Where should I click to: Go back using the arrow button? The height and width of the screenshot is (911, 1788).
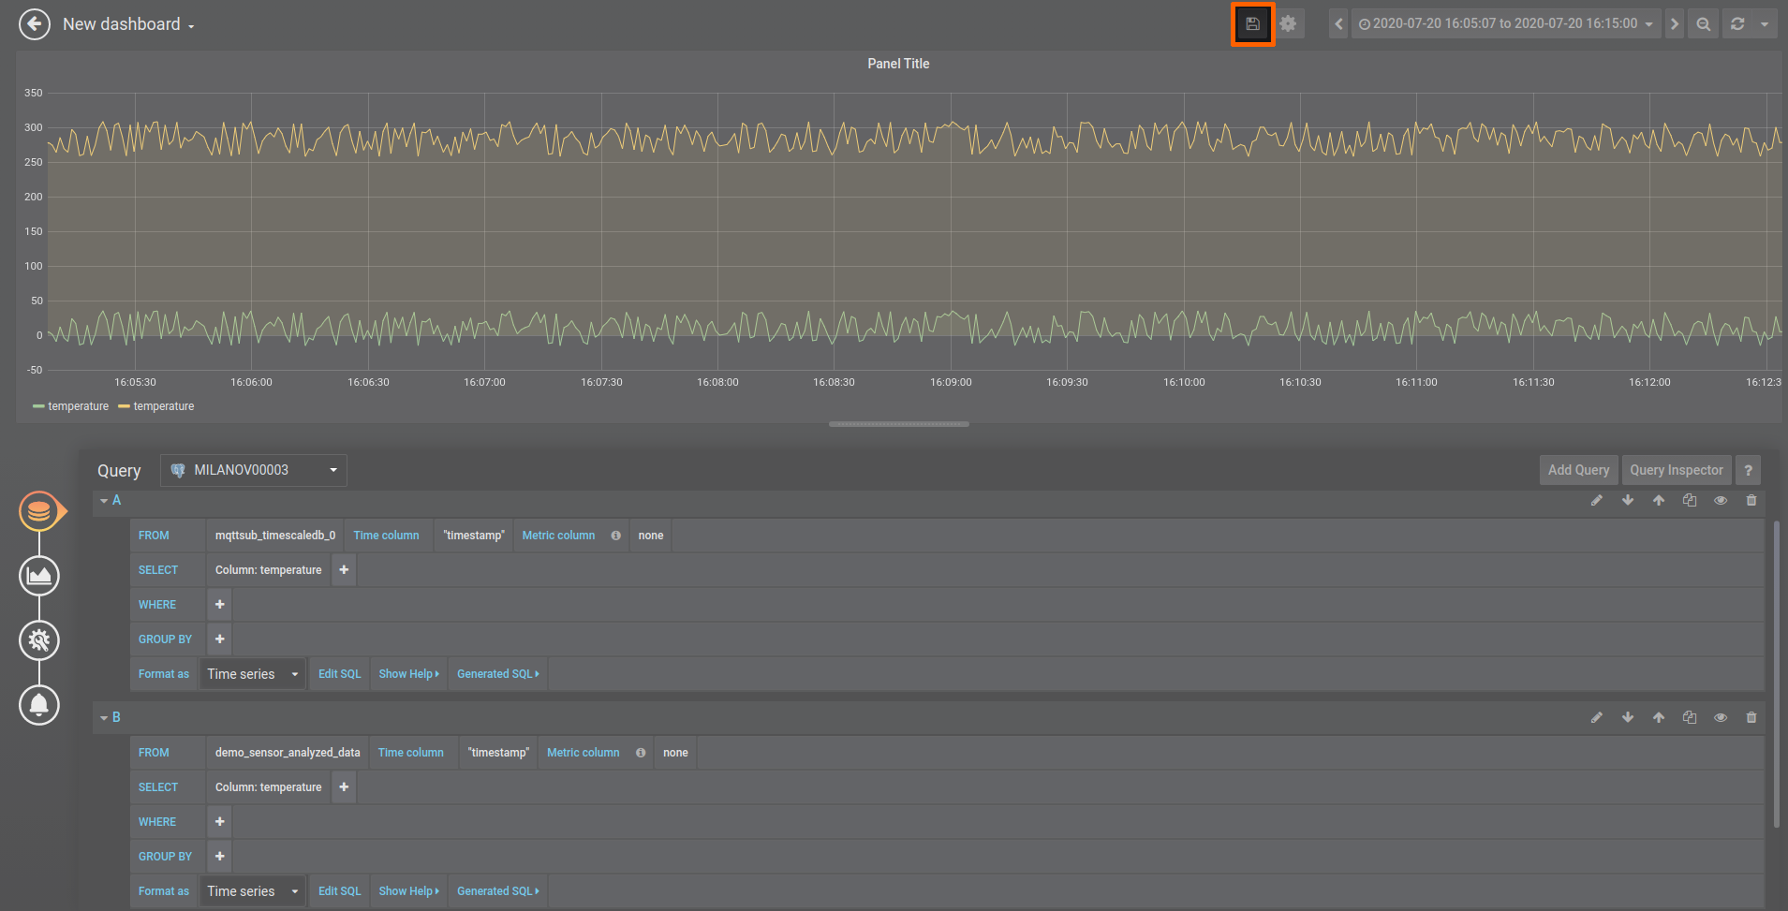pyautogui.click(x=35, y=24)
